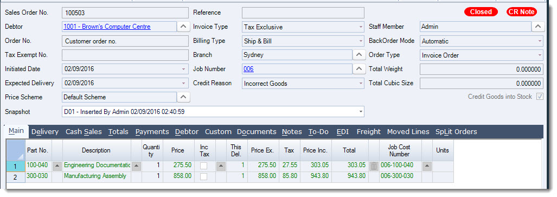
Task: Click job cost cell 006-300-030
Action: [400, 176]
